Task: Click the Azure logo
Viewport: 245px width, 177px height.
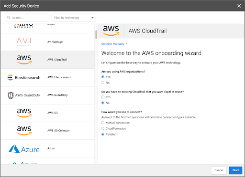Action: [x=24, y=149]
